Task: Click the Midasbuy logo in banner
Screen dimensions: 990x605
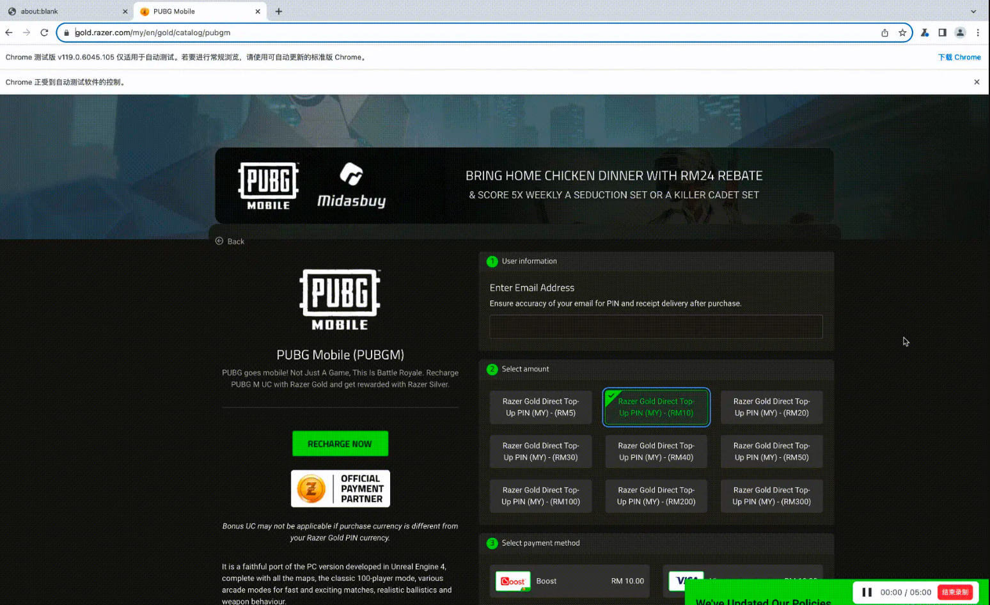Action: coord(352,185)
